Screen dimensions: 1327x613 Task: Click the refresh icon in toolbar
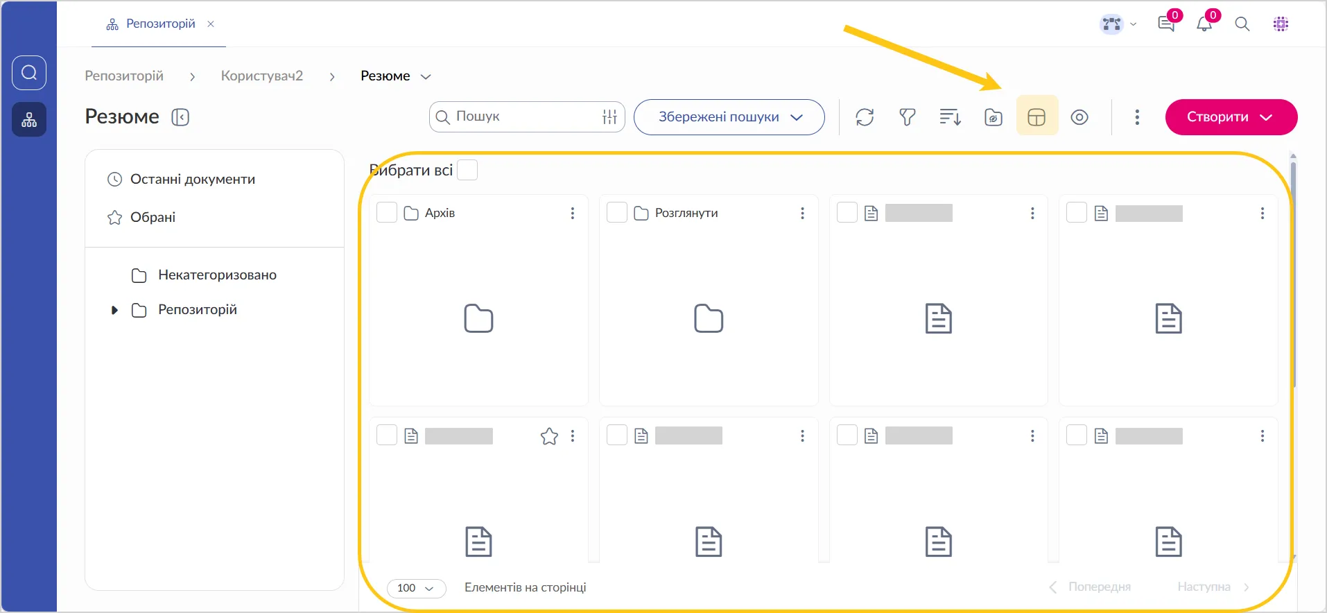865,117
